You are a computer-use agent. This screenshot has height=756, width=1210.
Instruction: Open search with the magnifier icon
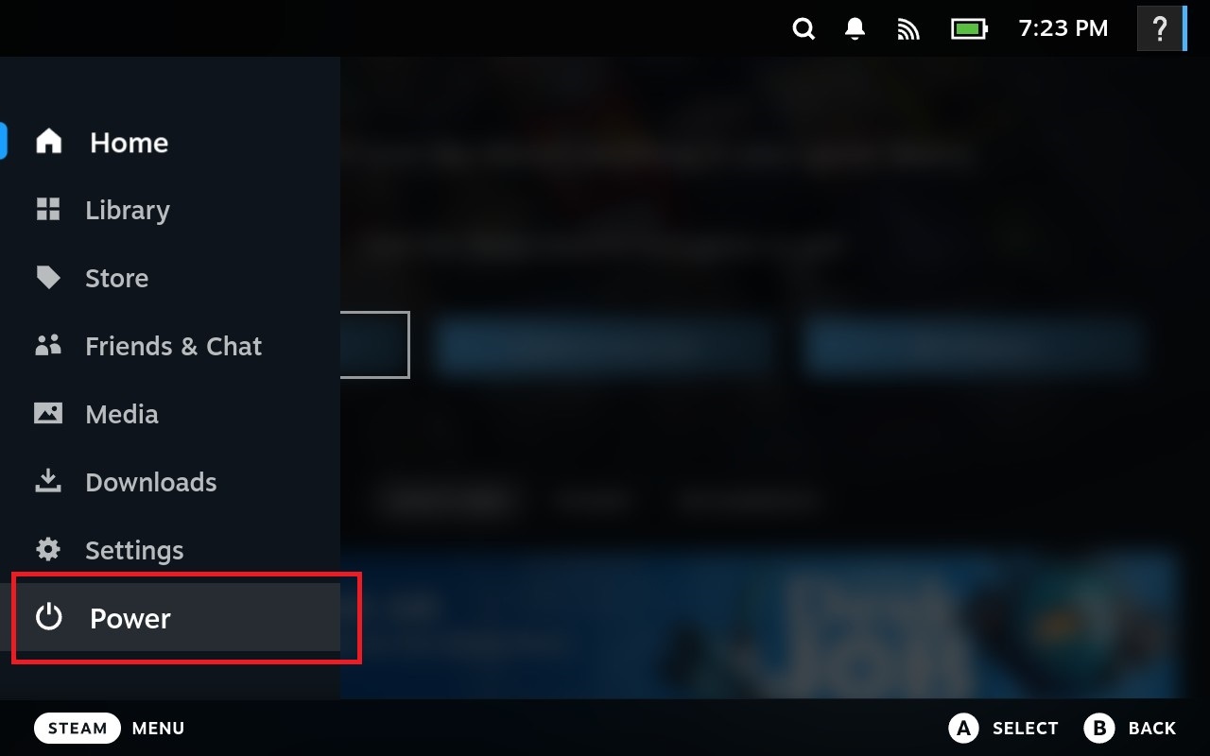pyautogui.click(x=804, y=29)
